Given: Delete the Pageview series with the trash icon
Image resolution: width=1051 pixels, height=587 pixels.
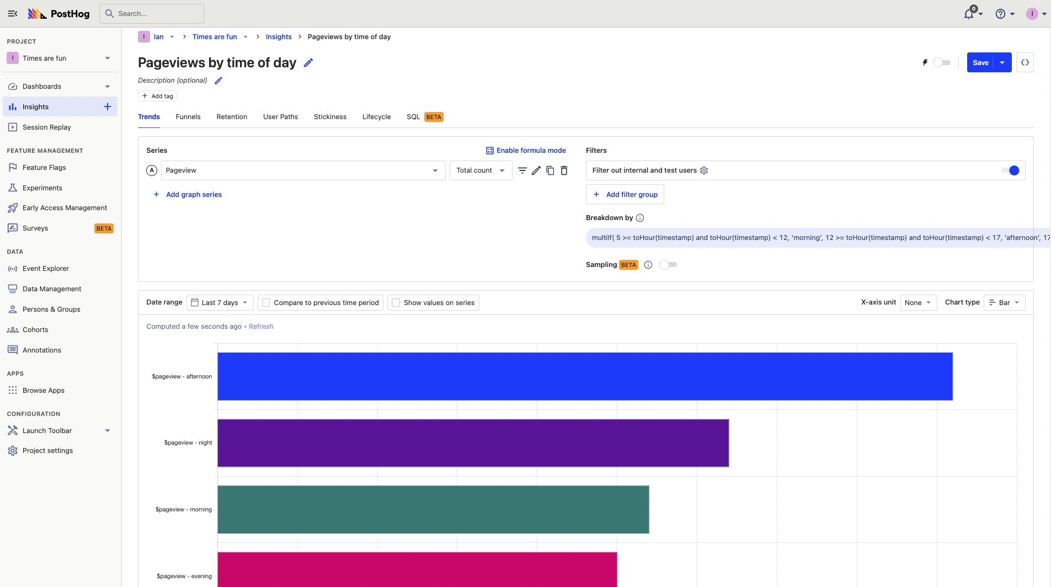Looking at the screenshot, I should (x=564, y=170).
